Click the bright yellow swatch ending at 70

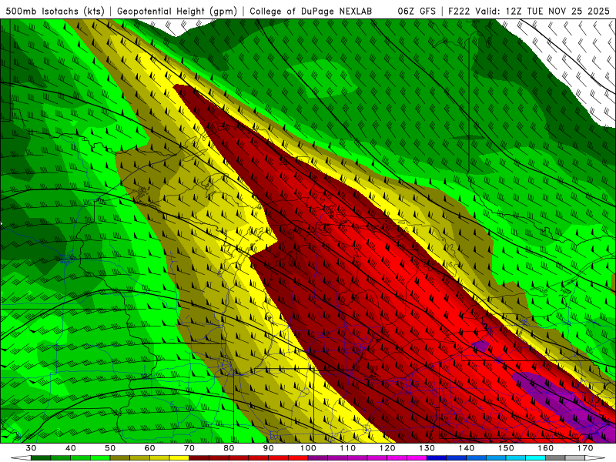(179, 457)
